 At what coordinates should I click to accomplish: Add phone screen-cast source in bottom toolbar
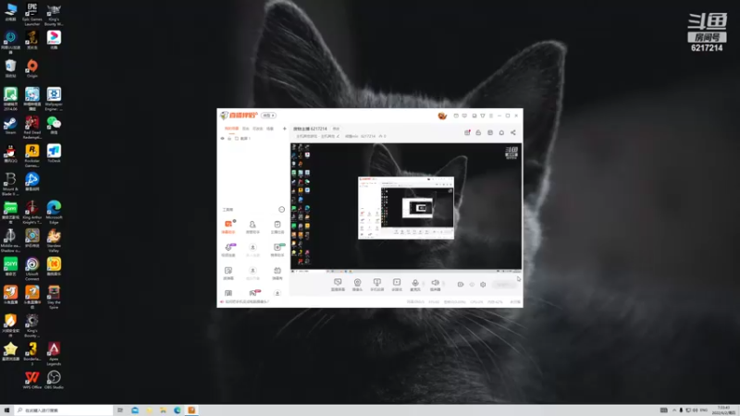tap(376, 285)
